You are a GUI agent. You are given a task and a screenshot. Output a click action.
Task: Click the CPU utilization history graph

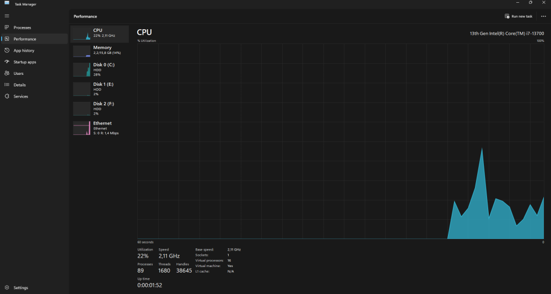pyautogui.click(x=341, y=141)
